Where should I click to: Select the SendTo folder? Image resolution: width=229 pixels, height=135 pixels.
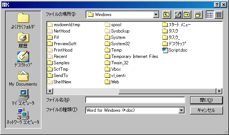[58, 76]
